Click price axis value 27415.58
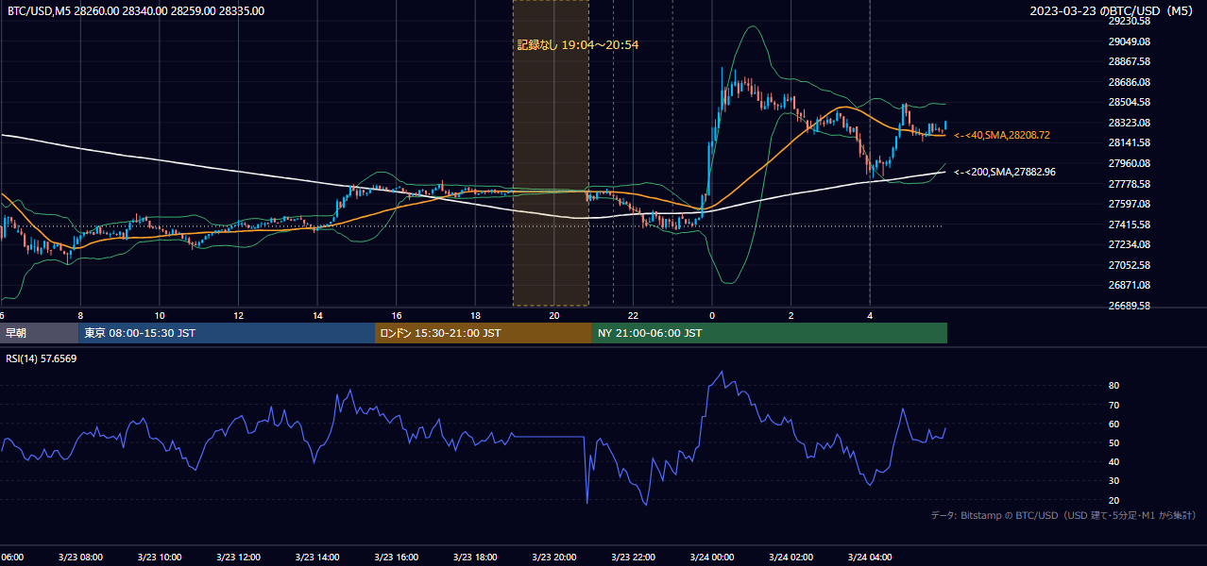The height and width of the screenshot is (566, 1207). [1129, 225]
